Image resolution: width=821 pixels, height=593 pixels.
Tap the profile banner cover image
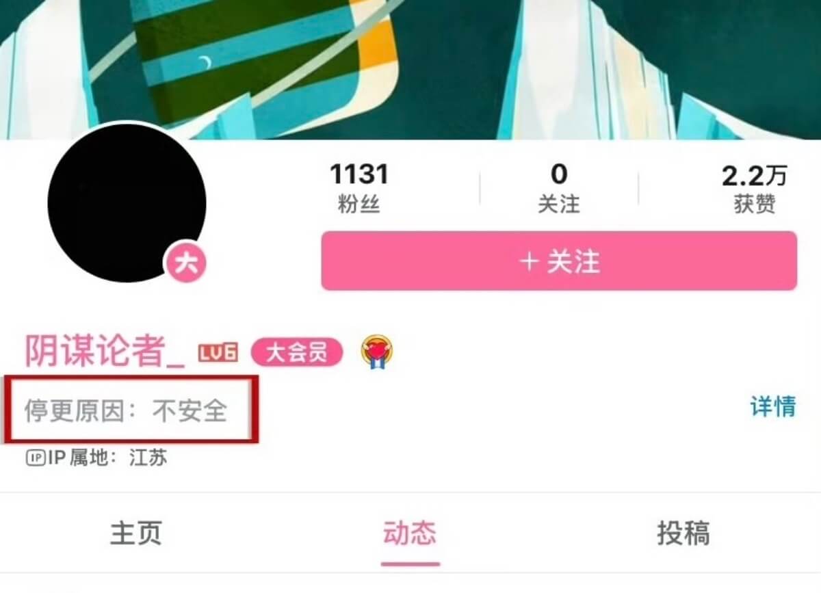point(410,70)
